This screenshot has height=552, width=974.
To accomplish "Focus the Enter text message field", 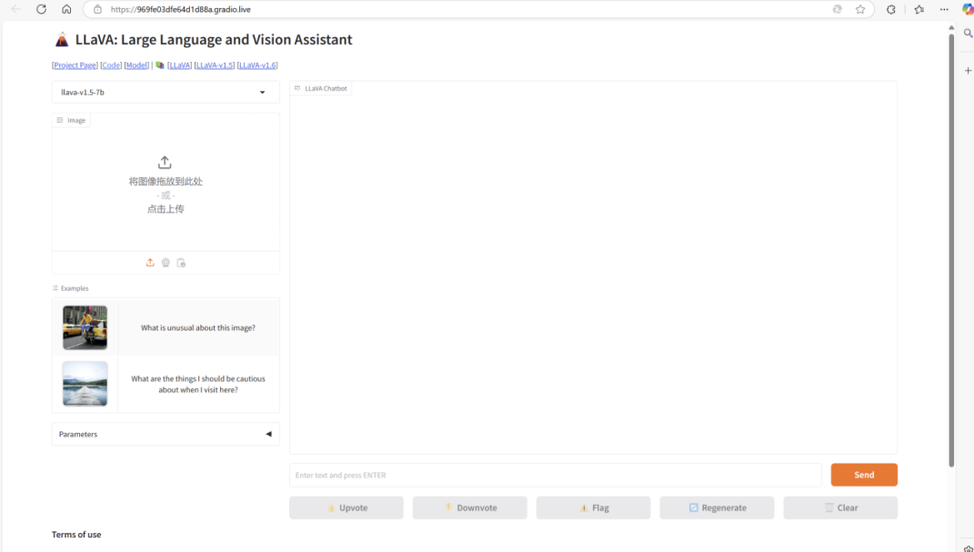I will [x=556, y=475].
